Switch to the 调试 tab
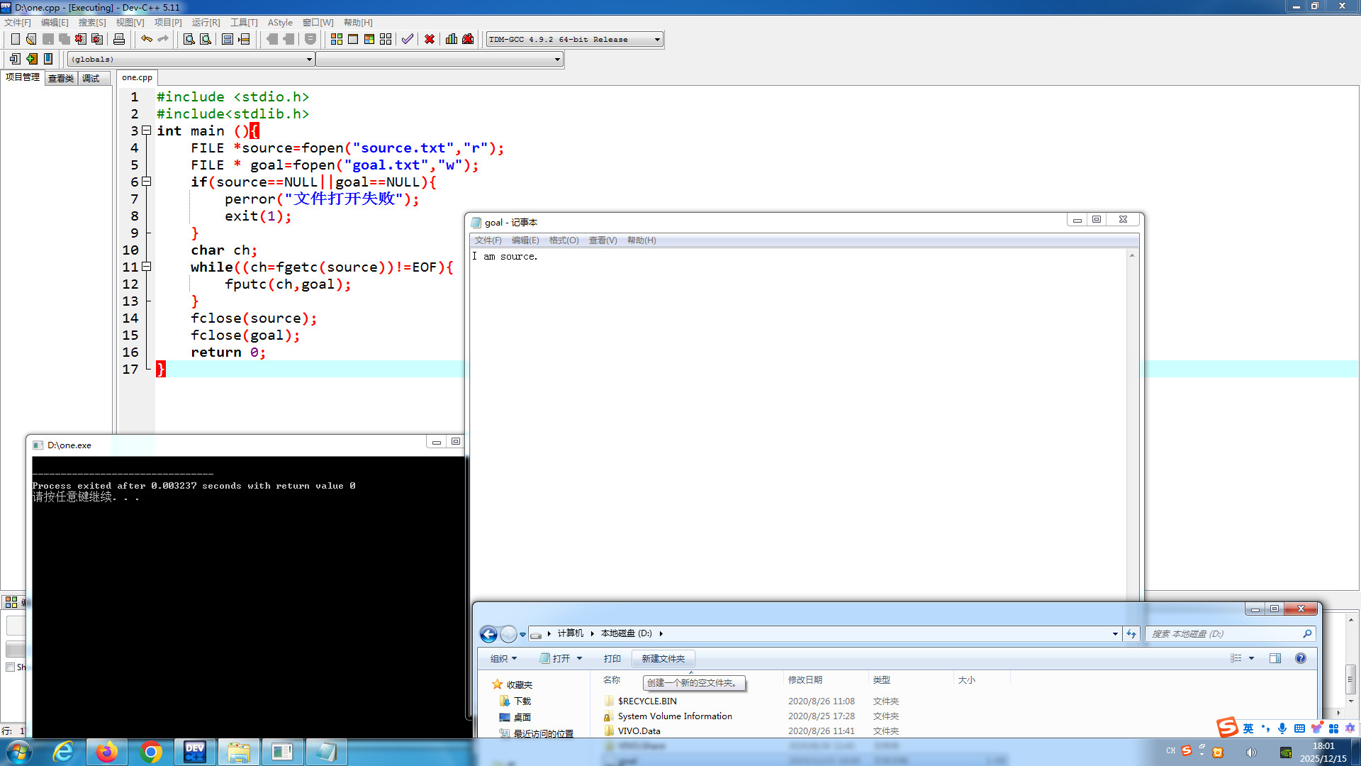Viewport: 1361px width, 766px height. 91,78
